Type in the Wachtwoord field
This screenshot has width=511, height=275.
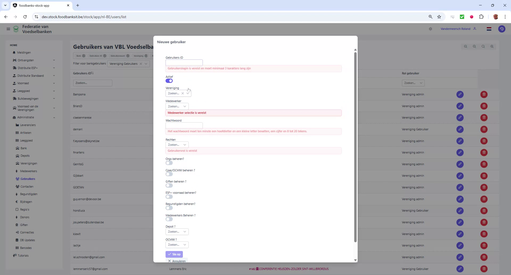[x=184, y=125]
